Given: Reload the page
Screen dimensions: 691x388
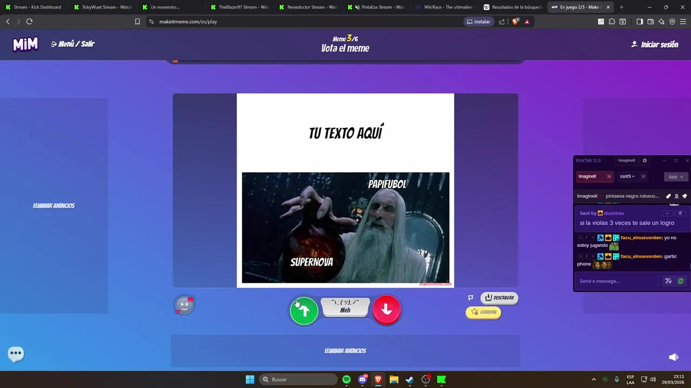Looking at the screenshot, I should tap(30, 22).
